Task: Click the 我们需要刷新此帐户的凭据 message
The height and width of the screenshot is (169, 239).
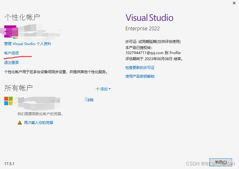Action: 40,114
